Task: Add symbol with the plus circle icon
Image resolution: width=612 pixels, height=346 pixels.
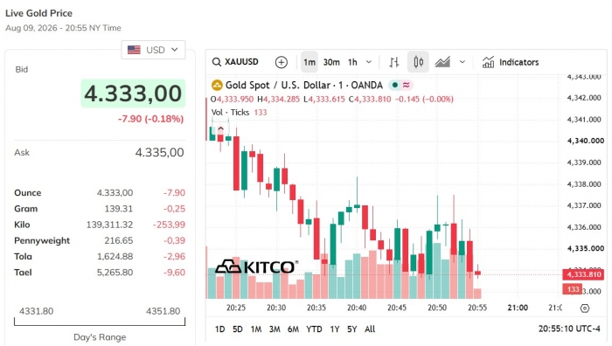Action: pyautogui.click(x=281, y=62)
